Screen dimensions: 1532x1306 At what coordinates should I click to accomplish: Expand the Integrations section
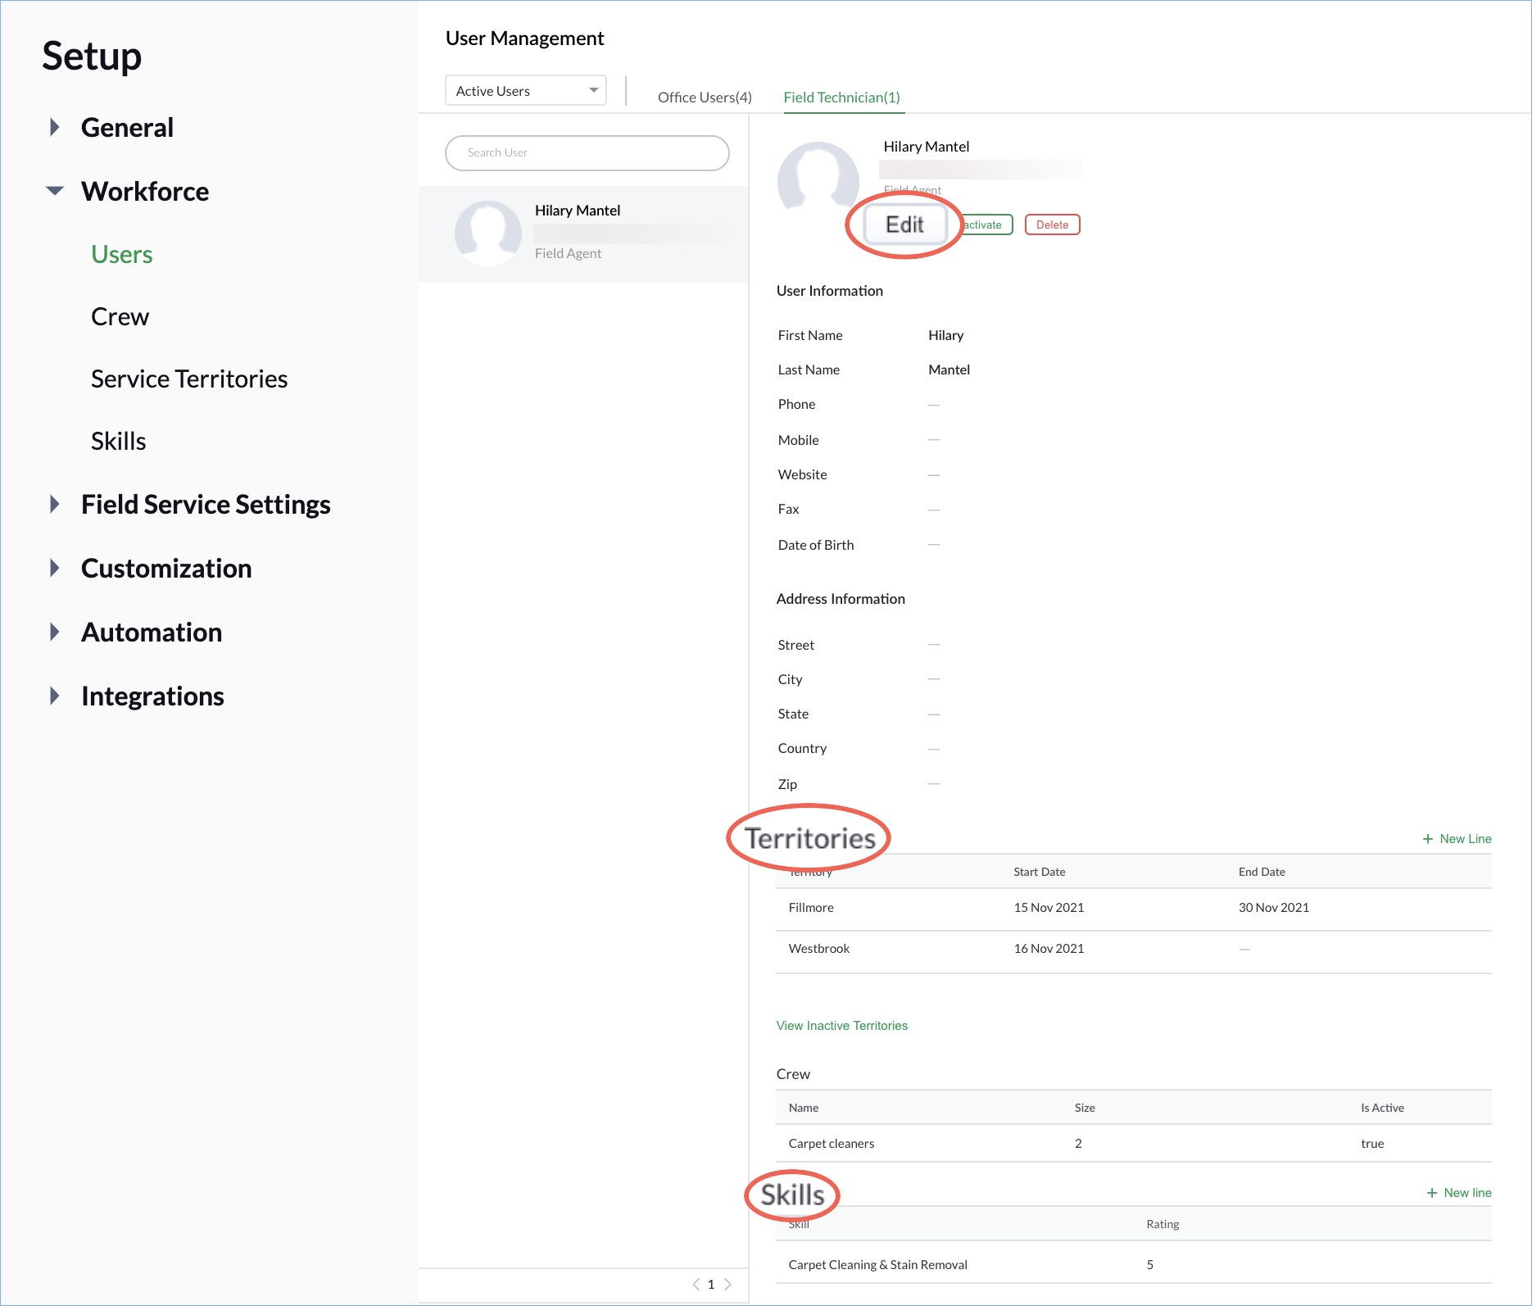click(x=55, y=696)
